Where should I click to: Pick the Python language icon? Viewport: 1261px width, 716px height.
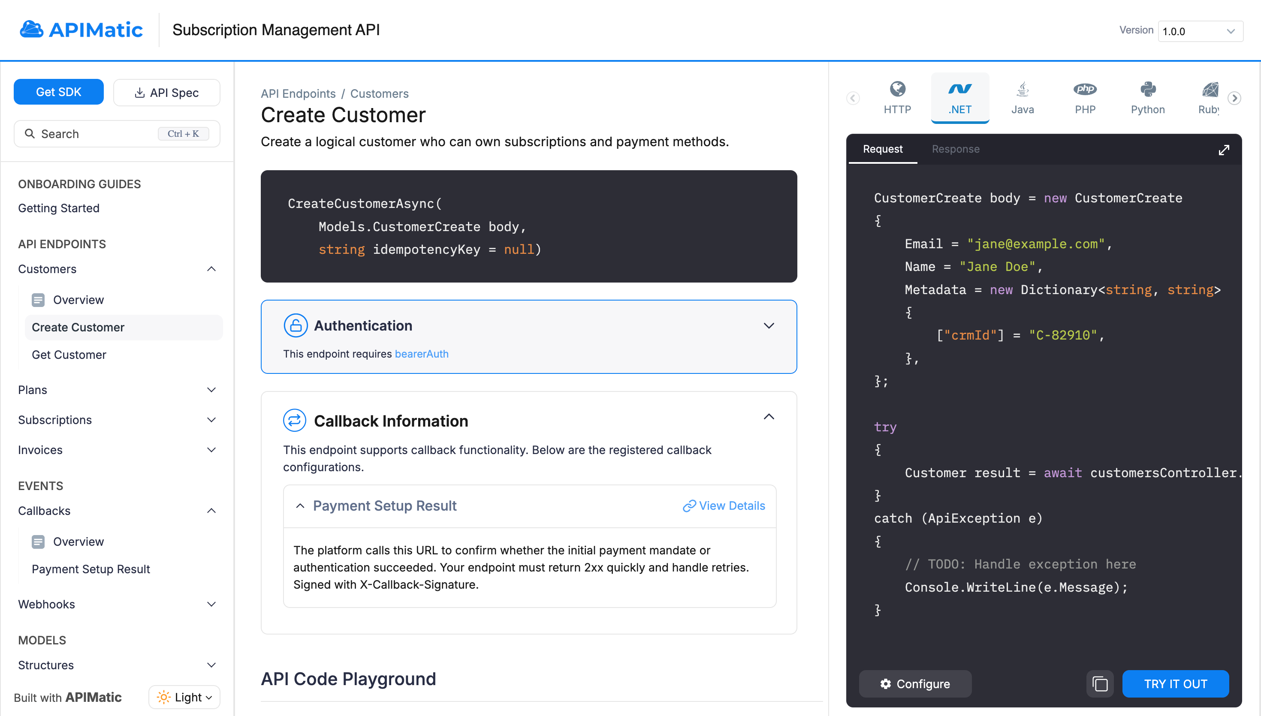(1147, 90)
